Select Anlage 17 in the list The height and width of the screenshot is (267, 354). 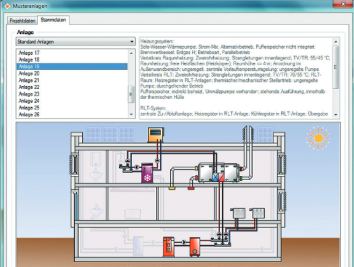pyautogui.click(x=72, y=53)
